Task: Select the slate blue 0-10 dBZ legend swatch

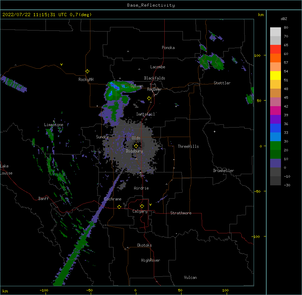Action: click(x=275, y=163)
